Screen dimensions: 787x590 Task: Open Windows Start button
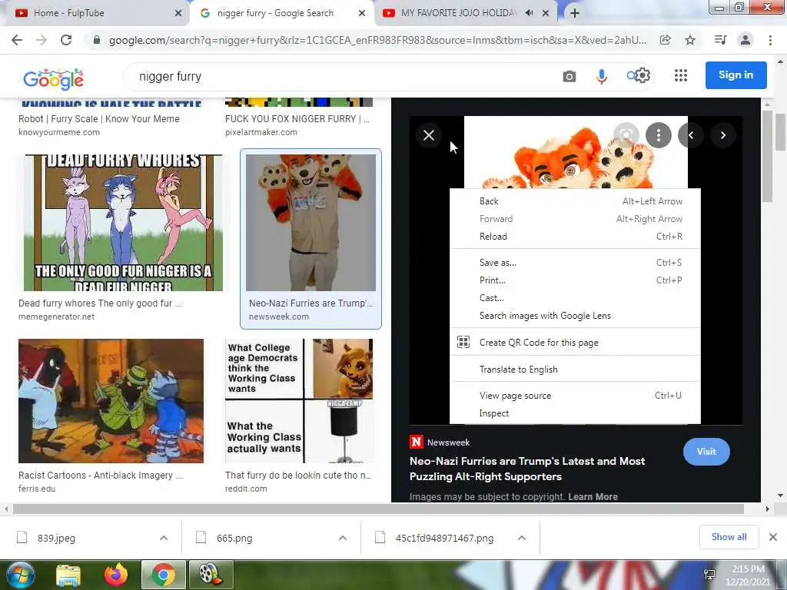point(20,575)
